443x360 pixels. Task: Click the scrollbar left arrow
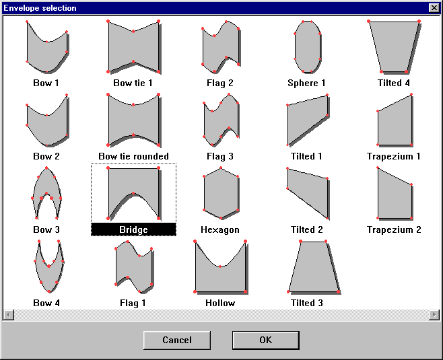point(7,315)
